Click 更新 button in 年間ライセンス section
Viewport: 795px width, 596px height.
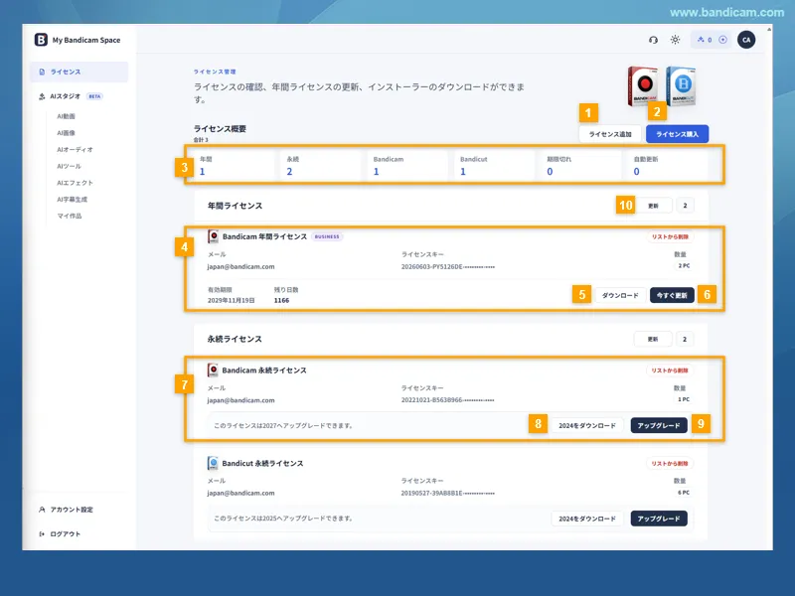pyautogui.click(x=653, y=206)
